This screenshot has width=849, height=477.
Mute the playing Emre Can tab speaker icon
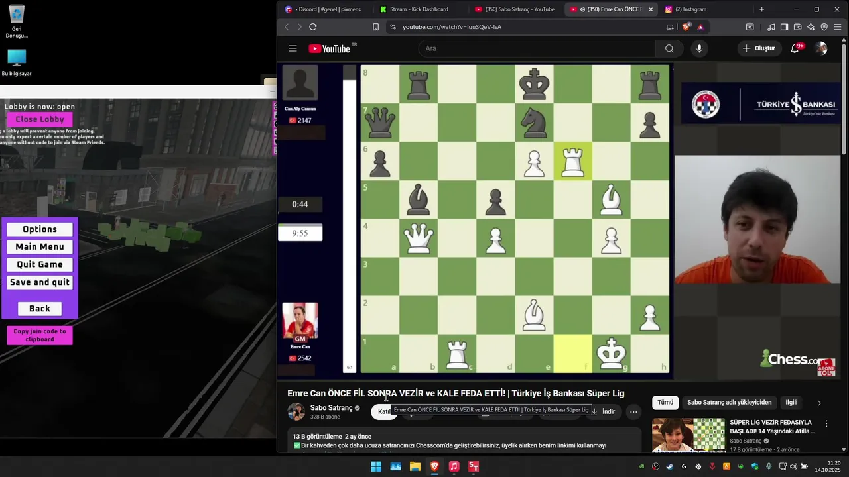click(x=582, y=9)
